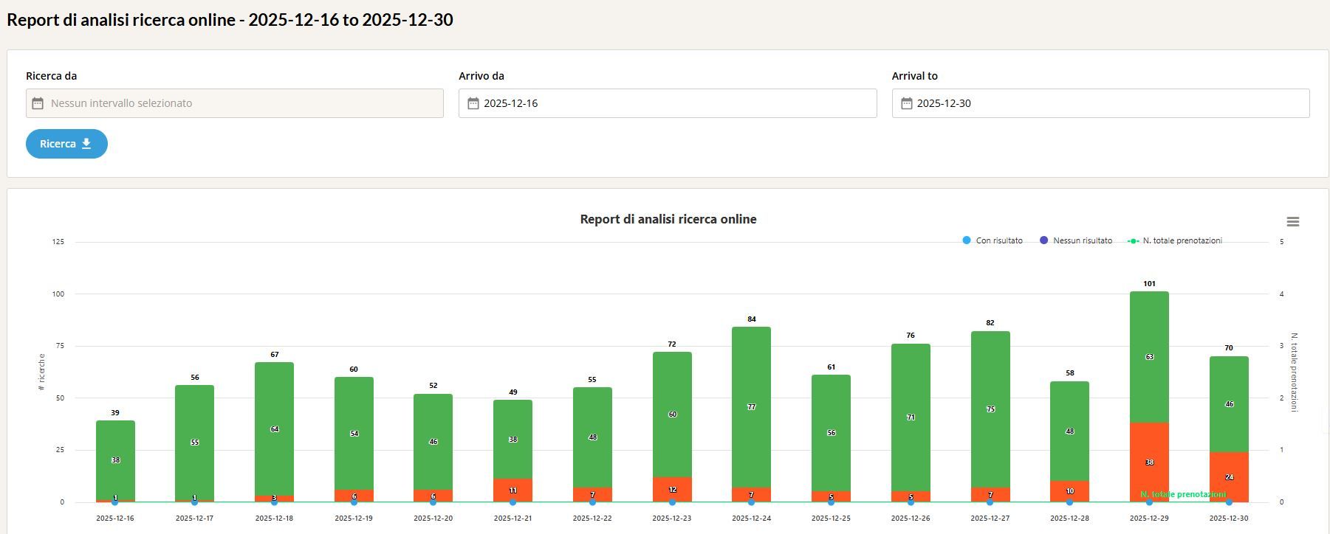Image resolution: width=1330 pixels, height=534 pixels.
Task: Click download icon on Ricerca button
Action: (x=86, y=144)
